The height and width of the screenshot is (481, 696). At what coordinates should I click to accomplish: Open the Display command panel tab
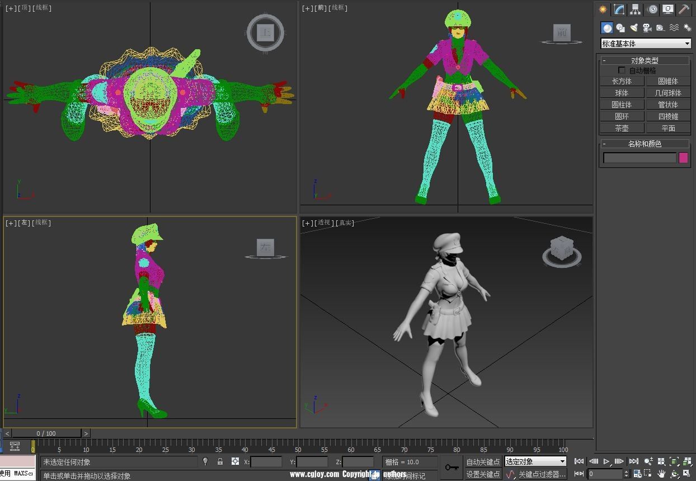[667, 10]
